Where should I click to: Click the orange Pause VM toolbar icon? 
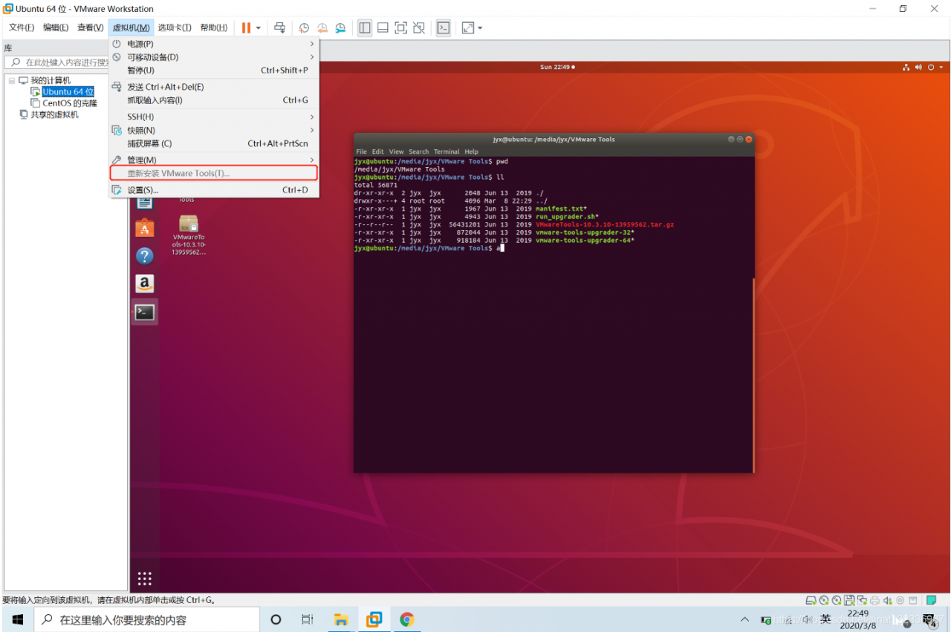[246, 28]
